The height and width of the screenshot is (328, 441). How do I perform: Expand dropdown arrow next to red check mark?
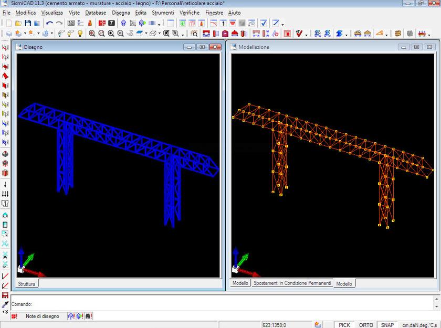(x=306, y=35)
